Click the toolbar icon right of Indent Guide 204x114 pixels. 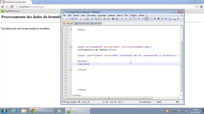tap(150, 19)
